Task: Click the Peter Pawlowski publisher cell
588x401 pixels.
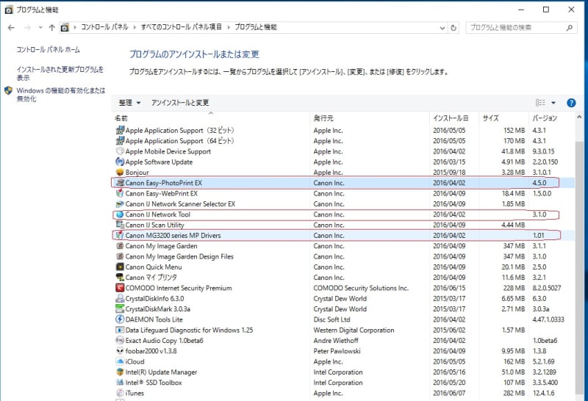Action: (x=337, y=351)
